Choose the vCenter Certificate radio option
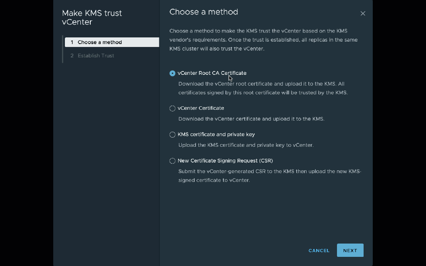Image resolution: width=426 pixels, height=266 pixels. click(172, 108)
